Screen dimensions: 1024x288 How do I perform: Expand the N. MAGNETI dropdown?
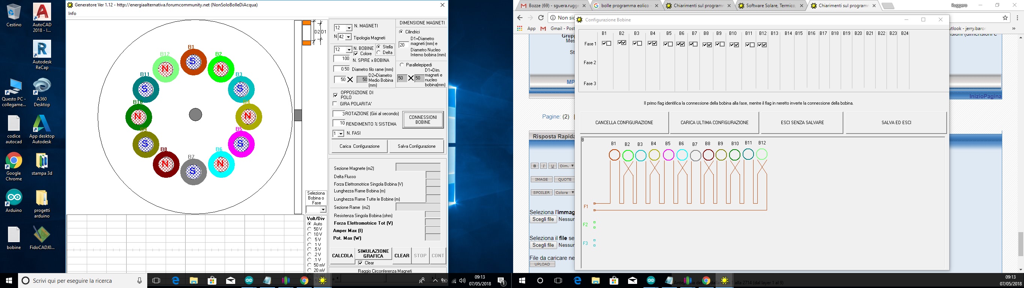[349, 28]
